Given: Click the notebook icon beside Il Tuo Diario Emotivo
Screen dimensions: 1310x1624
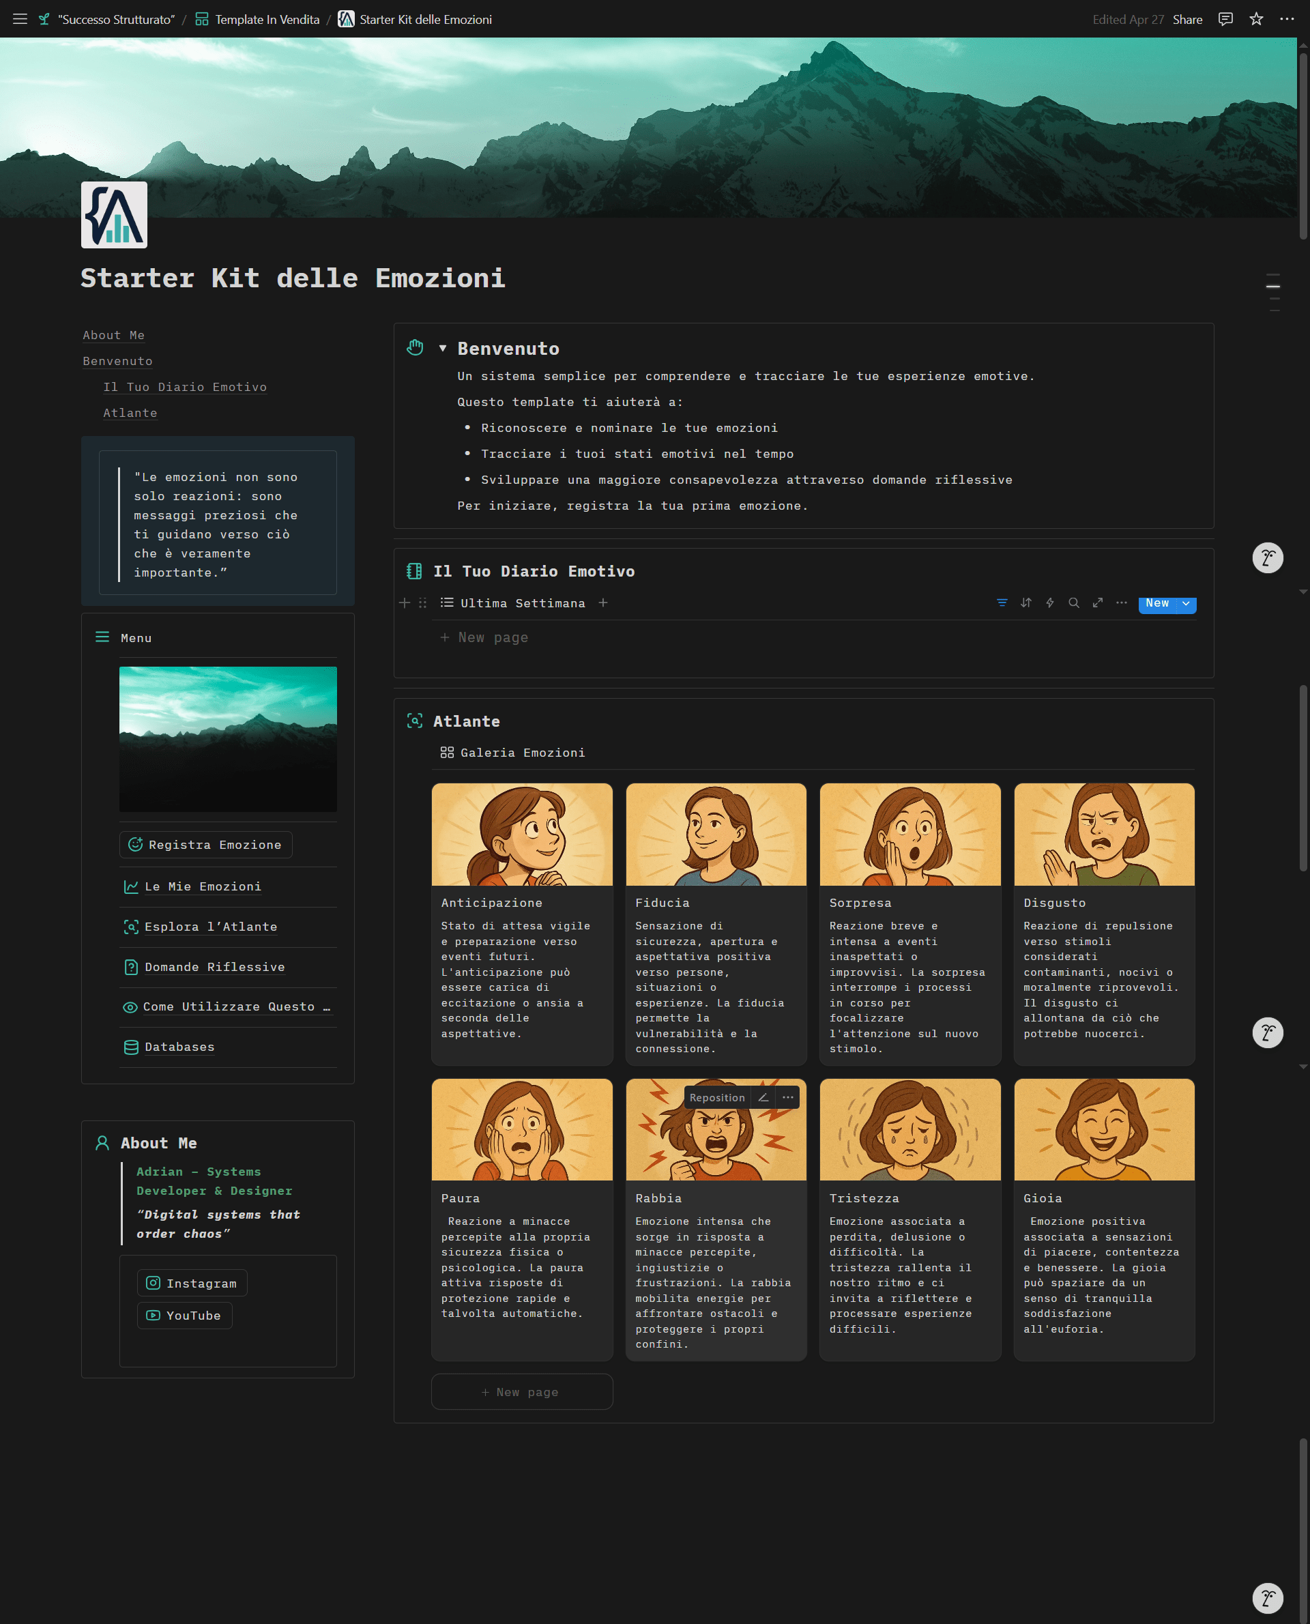Looking at the screenshot, I should [414, 571].
